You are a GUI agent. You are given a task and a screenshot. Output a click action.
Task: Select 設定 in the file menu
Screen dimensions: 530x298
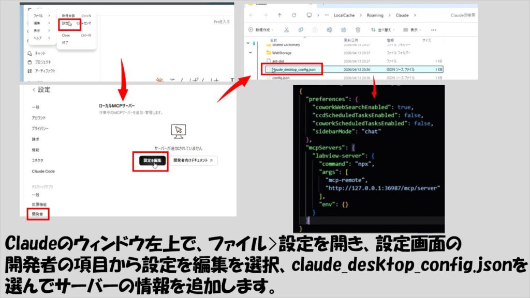pos(66,24)
